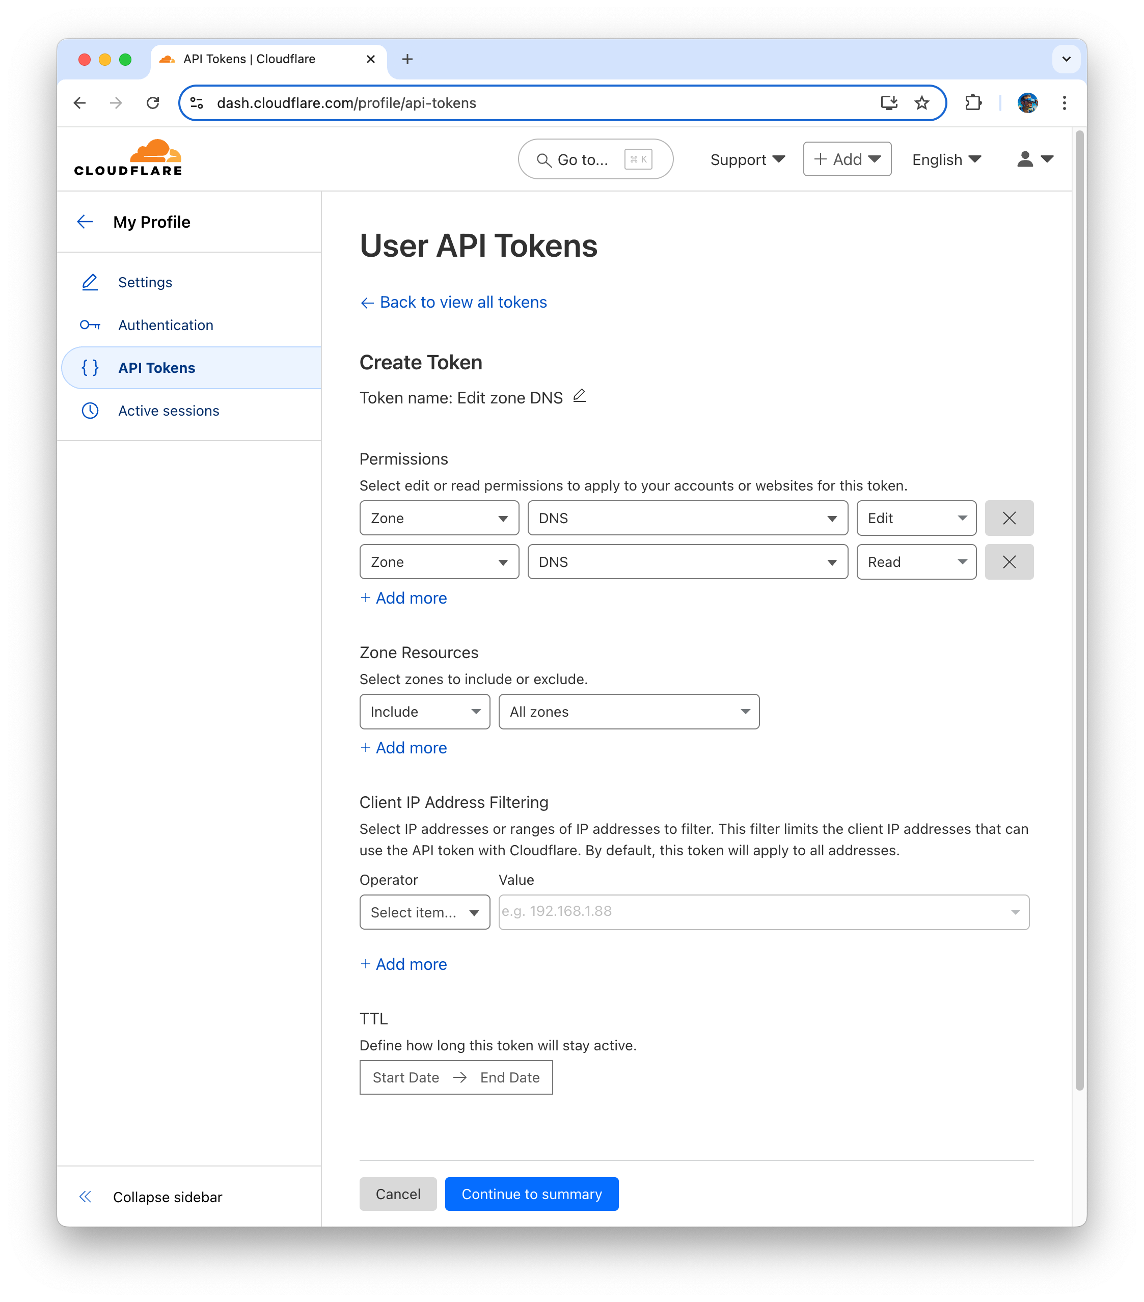Click Continue to summary

(x=532, y=1193)
